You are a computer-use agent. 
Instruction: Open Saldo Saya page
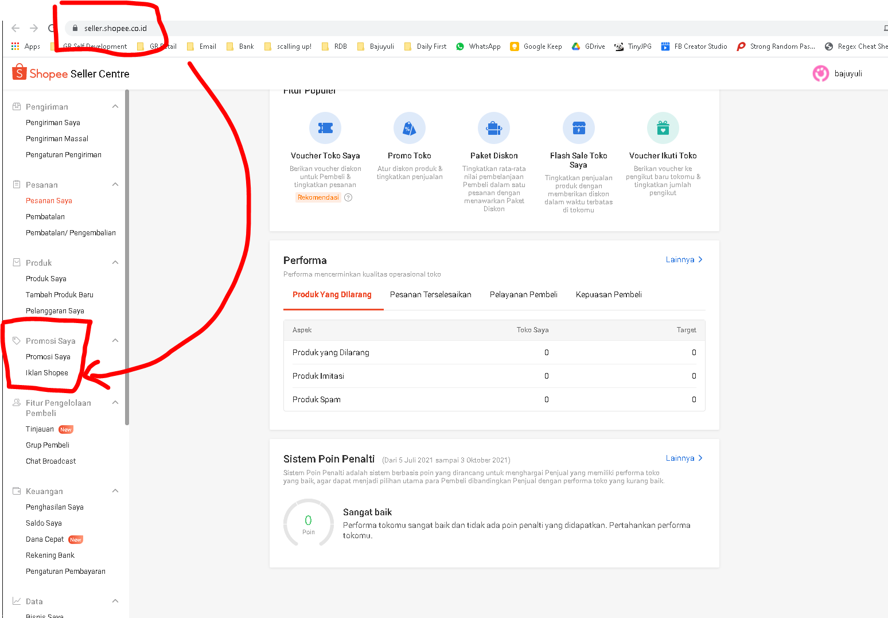pyautogui.click(x=44, y=523)
